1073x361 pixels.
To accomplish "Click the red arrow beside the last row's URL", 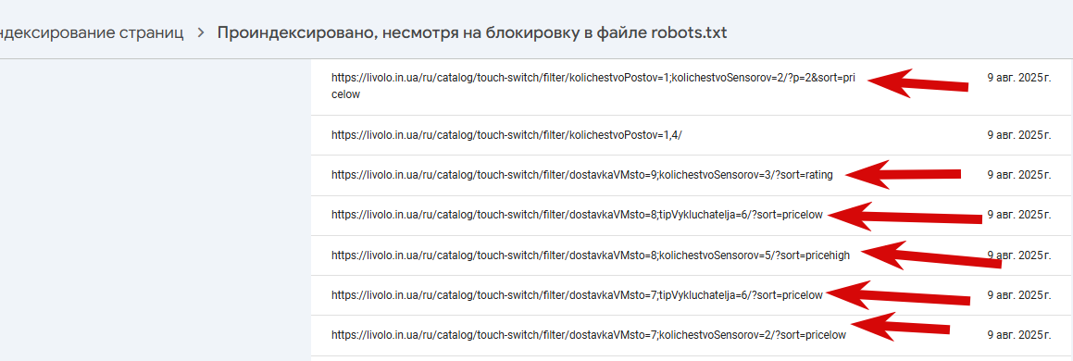I will tap(900, 327).
